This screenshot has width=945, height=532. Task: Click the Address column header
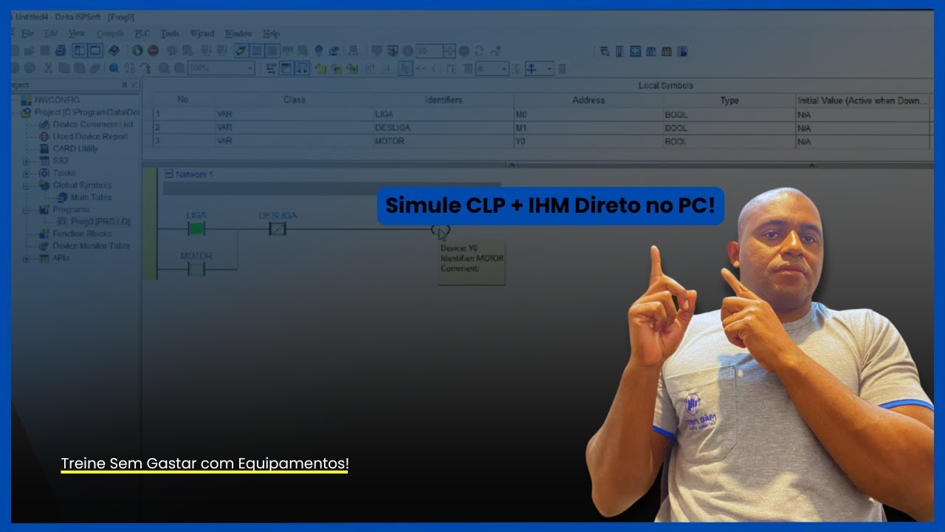[x=588, y=100]
